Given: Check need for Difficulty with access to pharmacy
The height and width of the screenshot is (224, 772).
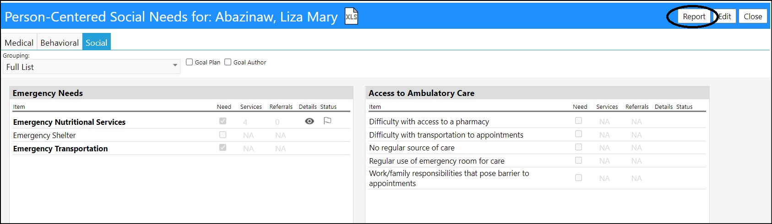Looking at the screenshot, I should point(578,121).
